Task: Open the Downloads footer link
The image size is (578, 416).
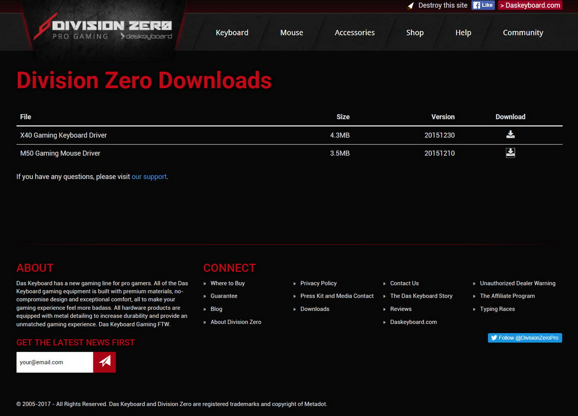Action: [x=315, y=309]
